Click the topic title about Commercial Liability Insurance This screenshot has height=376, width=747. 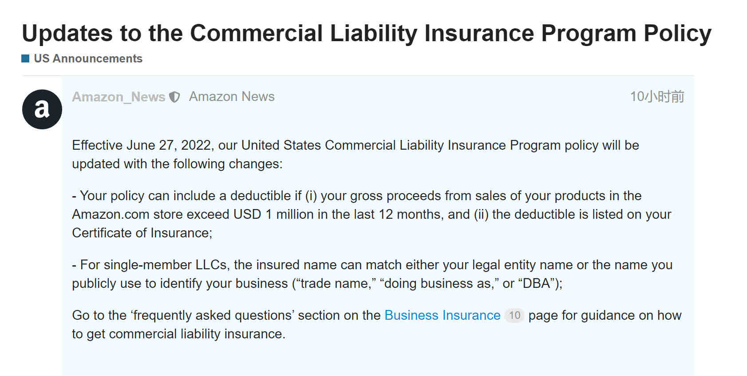pyautogui.click(x=367, y=33)
